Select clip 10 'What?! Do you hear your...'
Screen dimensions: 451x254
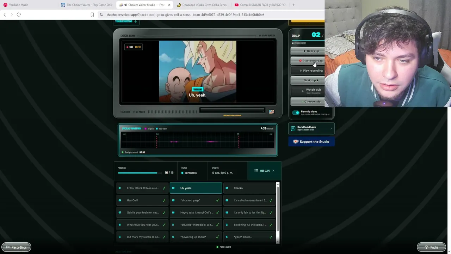[142, 225]
